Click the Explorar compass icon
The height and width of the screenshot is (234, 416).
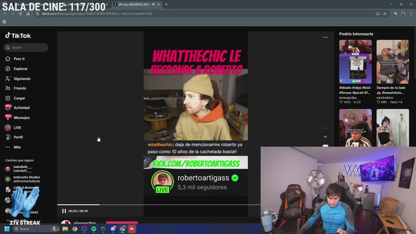[8, 69]
